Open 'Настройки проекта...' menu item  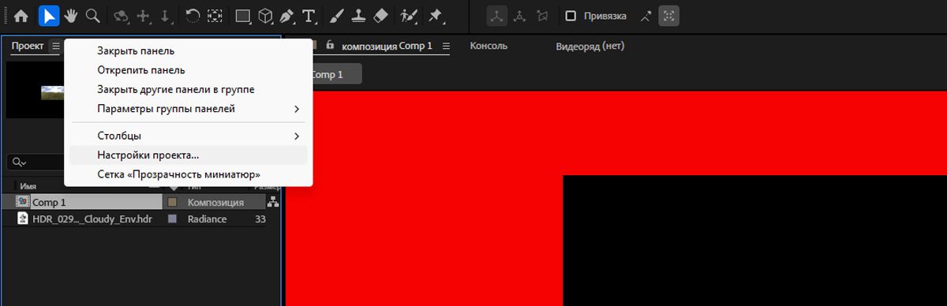[x=188, y=155]
